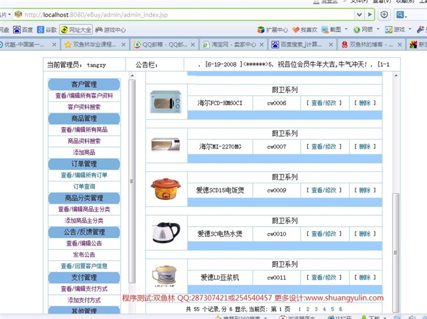This screenshot has height=319, width=427.
Task: Switch to the QQ邮箱 tab
Action: point(164,45)
